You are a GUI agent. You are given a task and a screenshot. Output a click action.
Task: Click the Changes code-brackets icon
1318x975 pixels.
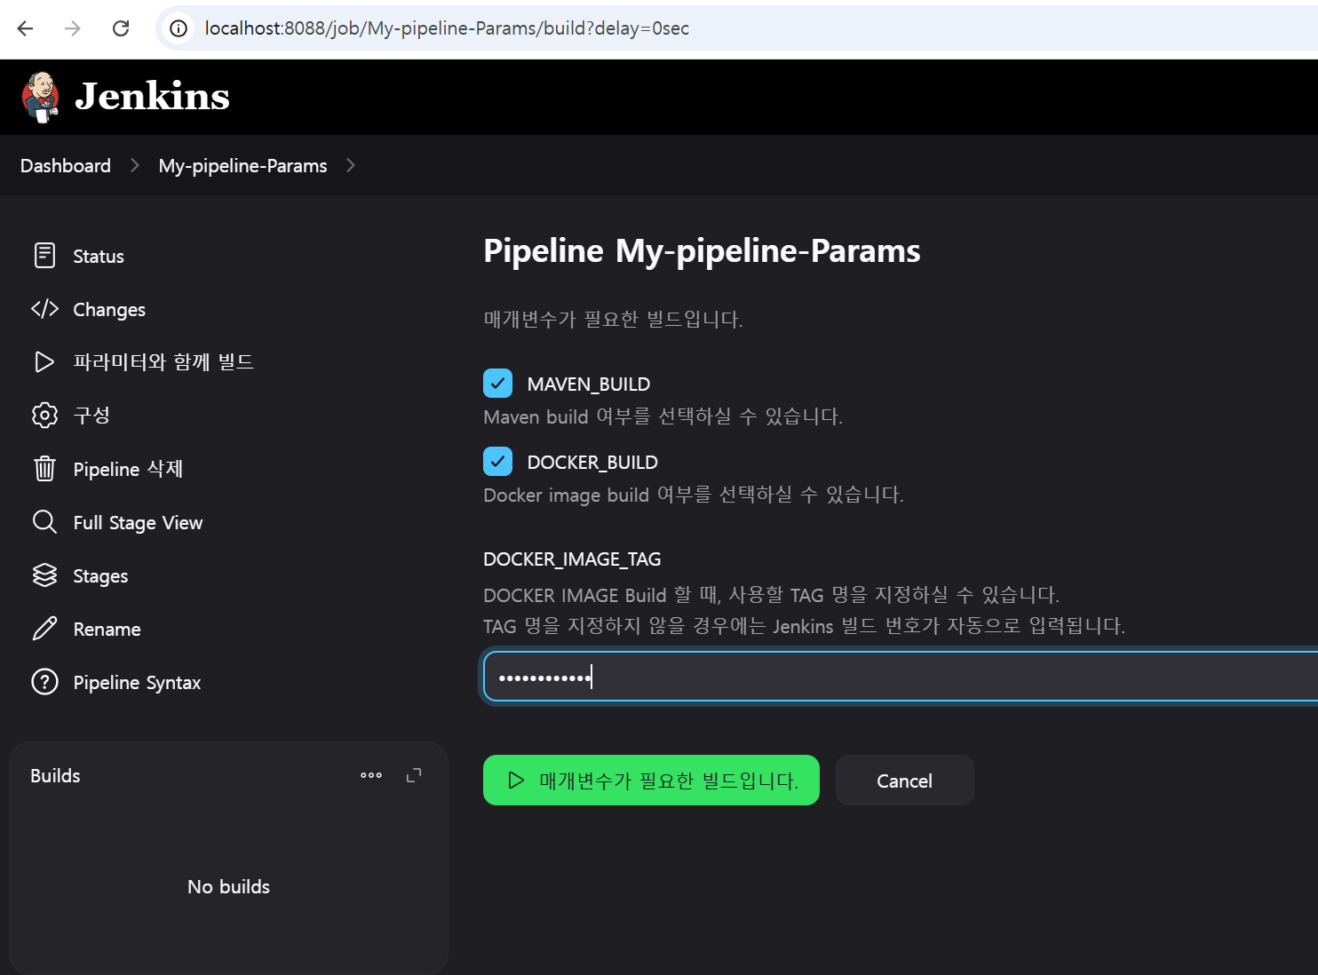click(x=44, y=309)
